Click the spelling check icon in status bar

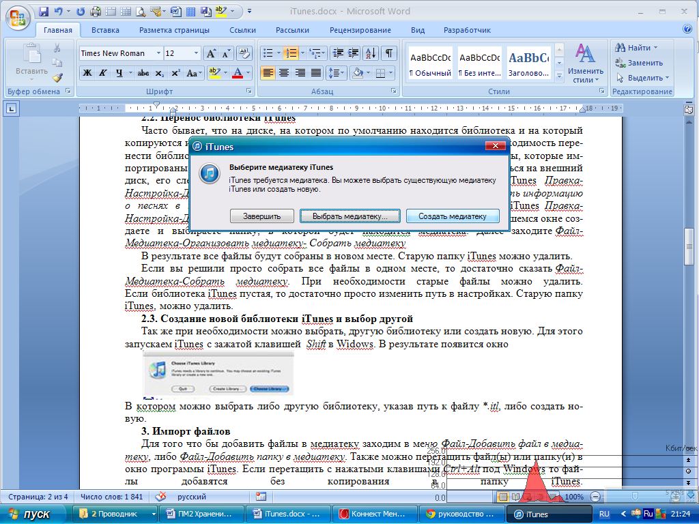pos(161,497)
